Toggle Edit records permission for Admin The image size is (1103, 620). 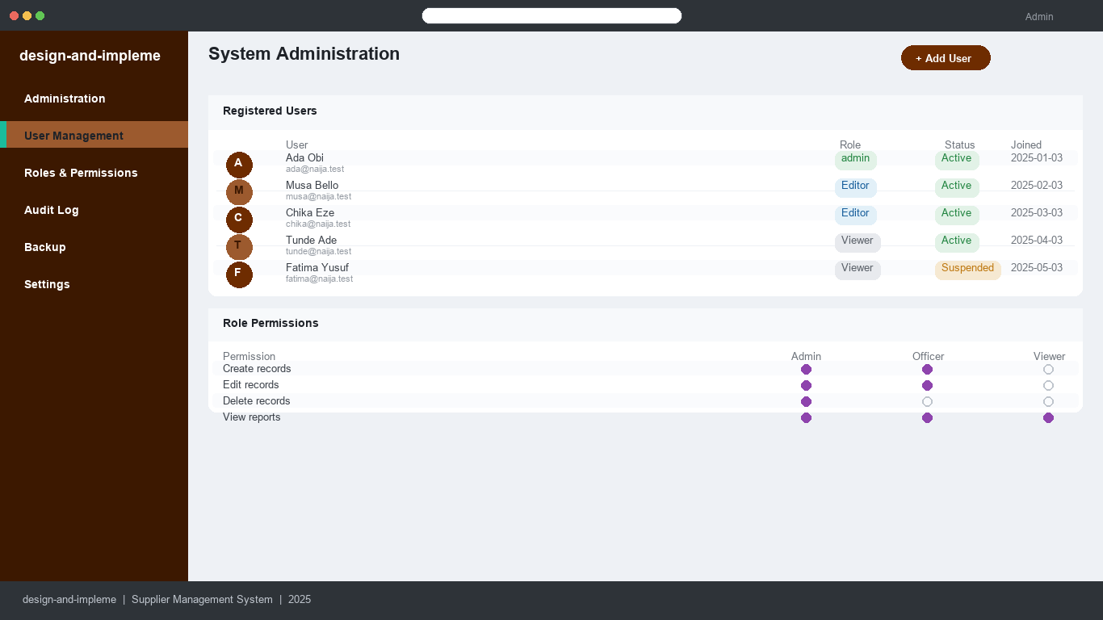pyautogui.click(x=806, y=386)
